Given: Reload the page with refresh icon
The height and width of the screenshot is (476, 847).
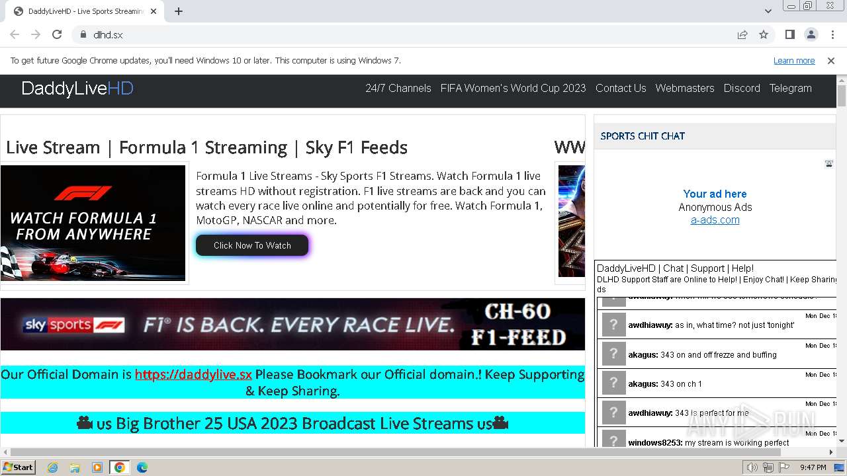Looking at the screenshot, I should point(57,34).
